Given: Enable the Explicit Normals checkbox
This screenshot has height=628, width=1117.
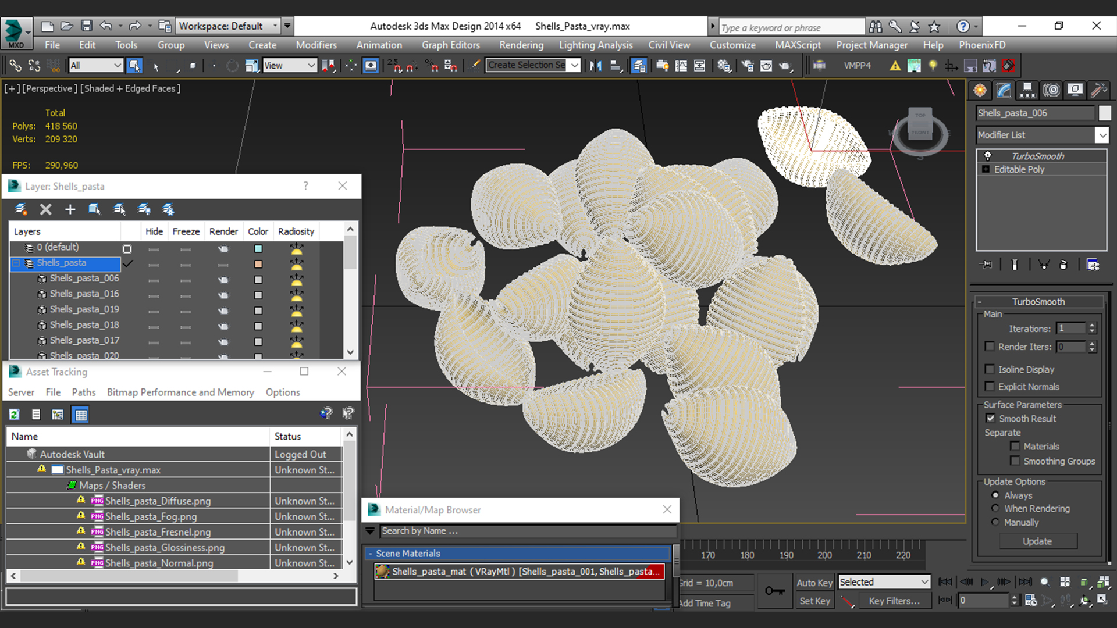Looking at the screenshot, I should click(x=990, y=387).
